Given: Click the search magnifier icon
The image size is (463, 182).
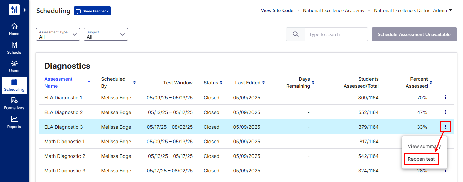Looking at the screenshot, I should click(x=295, y=34).
